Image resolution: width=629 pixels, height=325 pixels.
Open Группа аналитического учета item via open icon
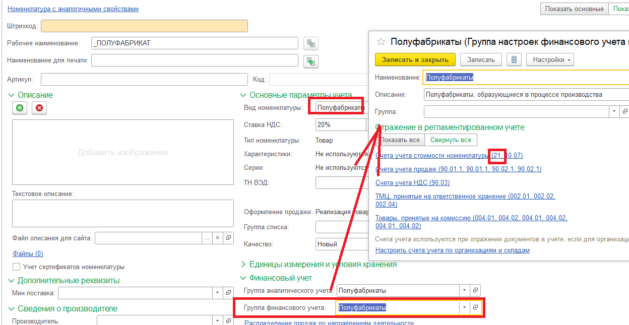pyautogui.click(x=476, y=290)
